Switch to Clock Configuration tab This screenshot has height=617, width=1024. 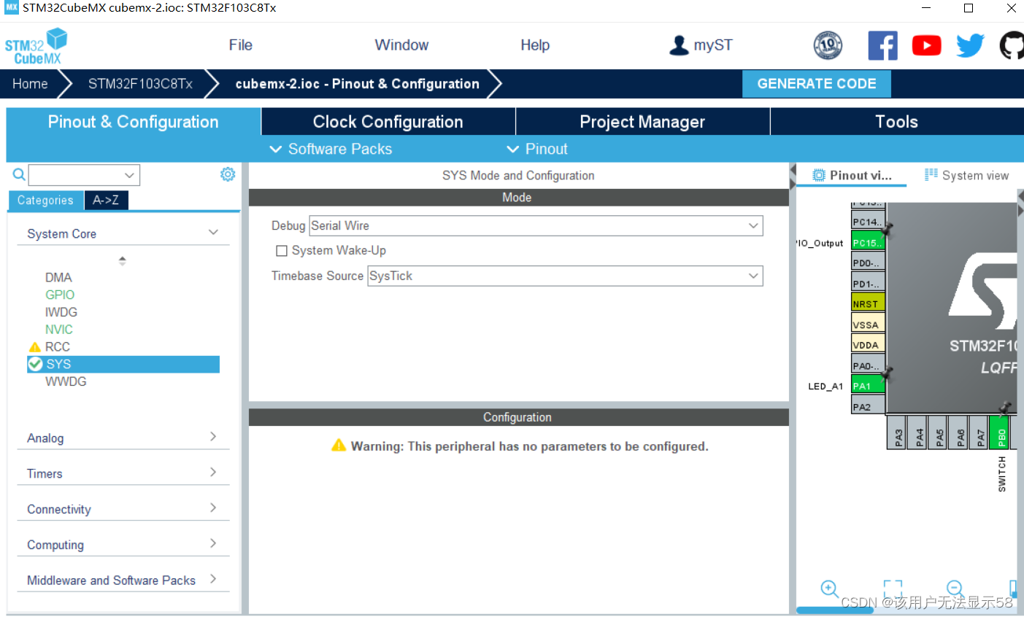click(388, 122)
